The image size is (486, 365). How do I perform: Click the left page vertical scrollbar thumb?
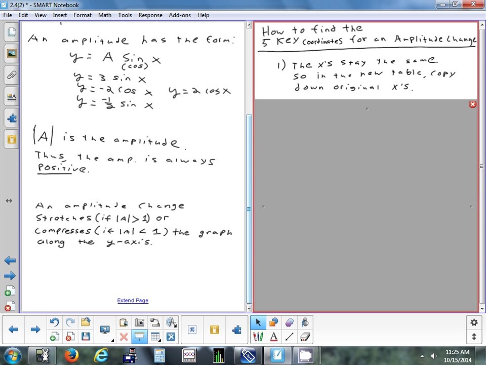pos(249,209)
